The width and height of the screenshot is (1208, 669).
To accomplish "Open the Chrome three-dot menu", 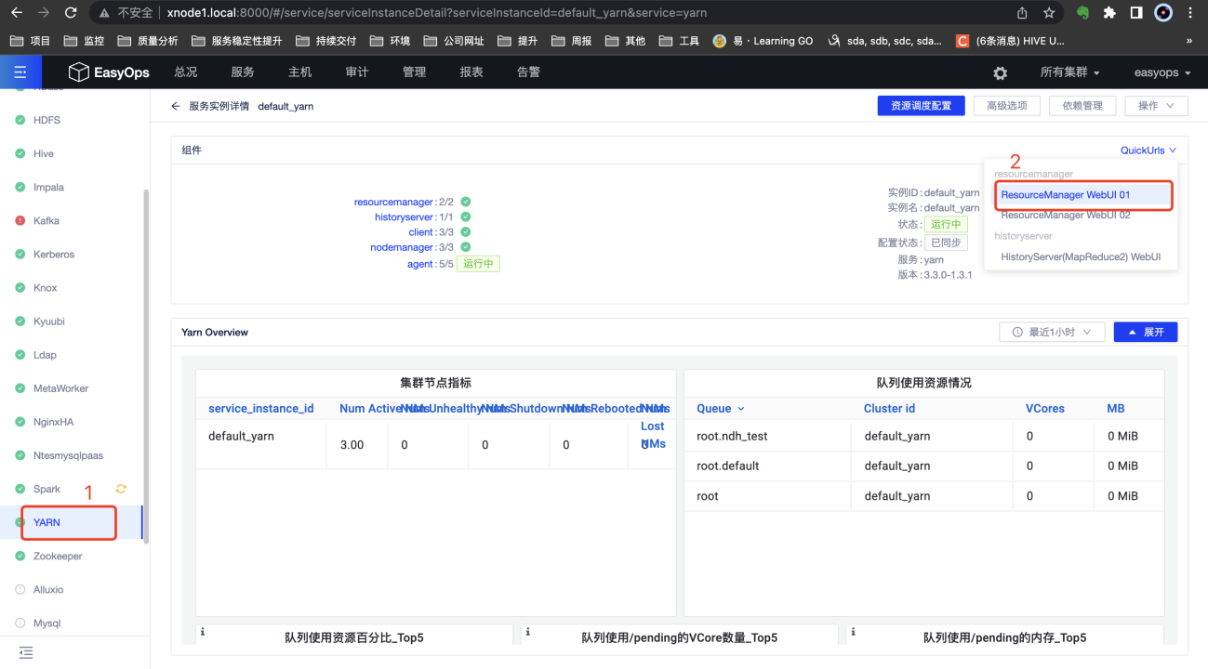I will (x=1191, y=13).
